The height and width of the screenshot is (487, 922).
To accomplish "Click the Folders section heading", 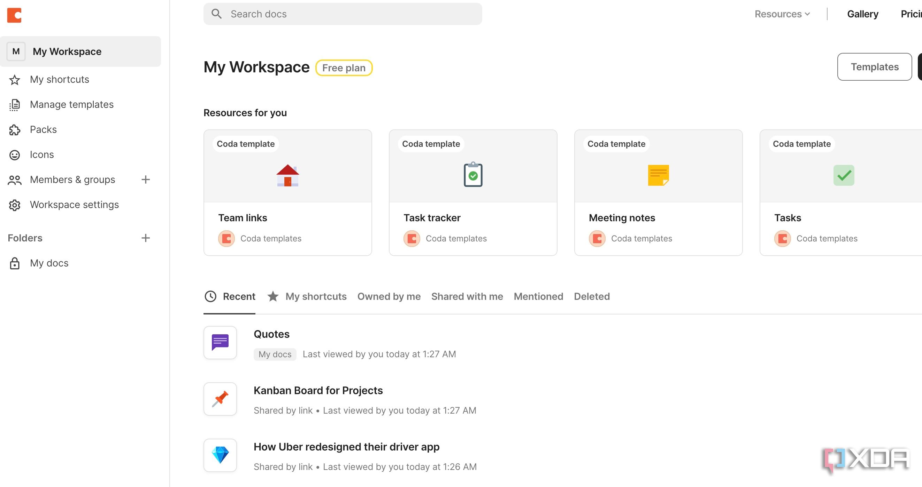I will click(x=25, y=238).
